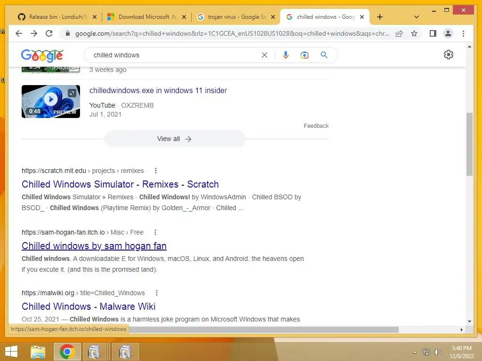Open the Chrome profile avatar
The image size is (482, 361).
(448, 33)
